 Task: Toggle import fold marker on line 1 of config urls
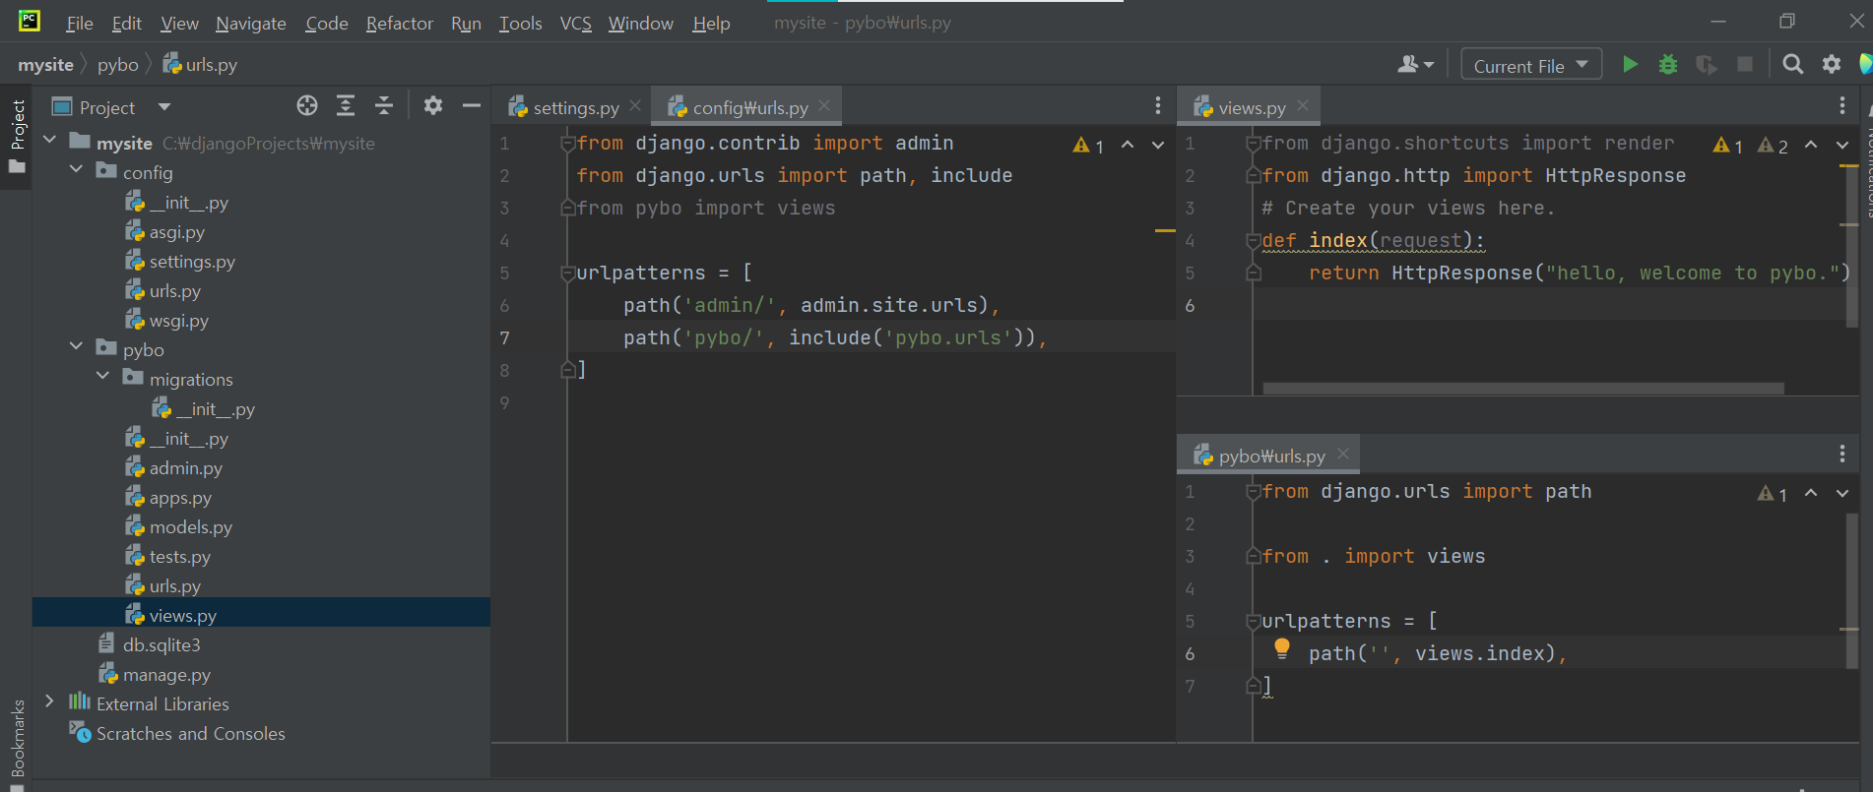tap(568, 143)
